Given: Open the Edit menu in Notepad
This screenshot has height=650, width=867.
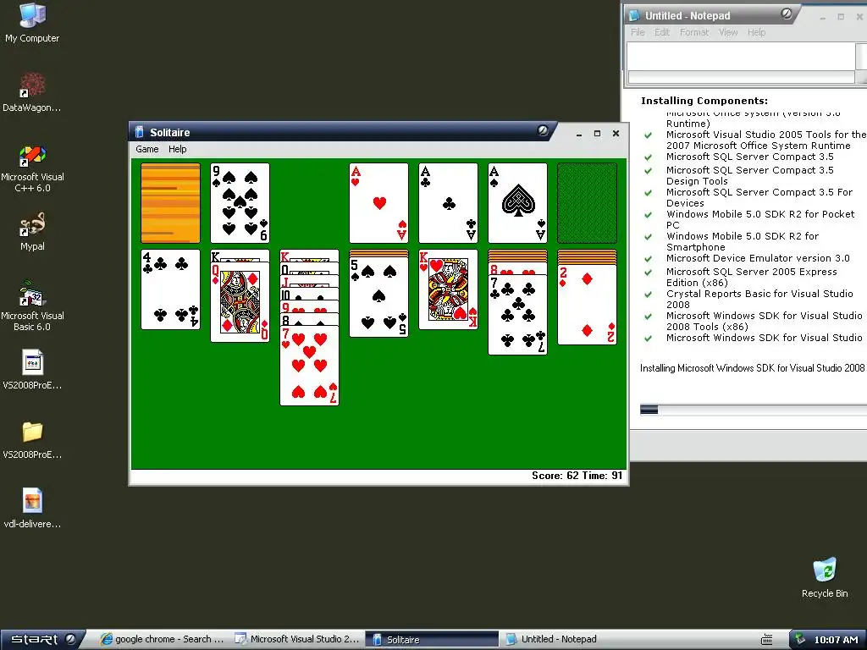Looking at the screenshot, I should click(662, 32).
